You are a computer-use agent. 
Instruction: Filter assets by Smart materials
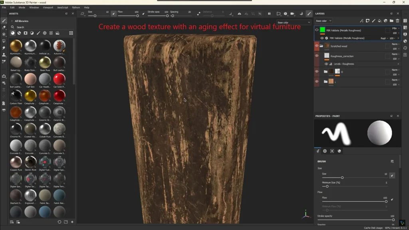tap(19, 33)
